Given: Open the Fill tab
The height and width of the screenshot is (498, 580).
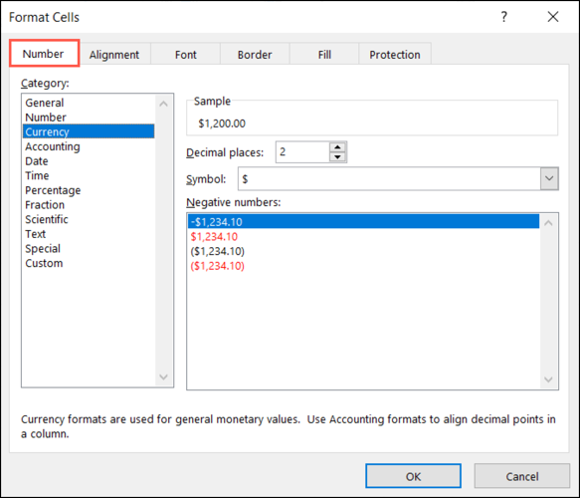Looking at the screenshot, I should tap(324, 55).
